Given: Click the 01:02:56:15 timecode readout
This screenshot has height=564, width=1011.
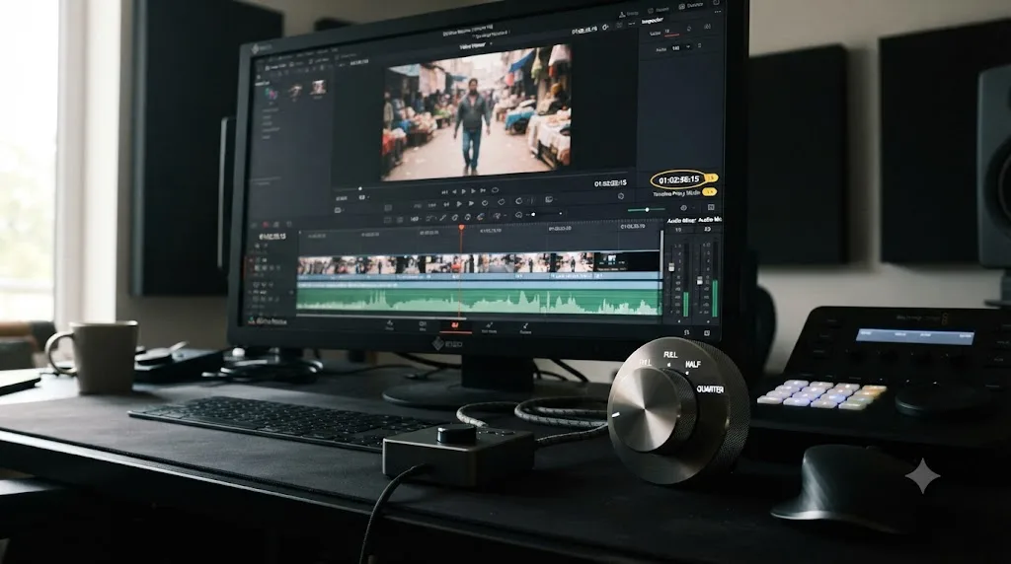Looking at the screenshot, I should pos(678,179).
